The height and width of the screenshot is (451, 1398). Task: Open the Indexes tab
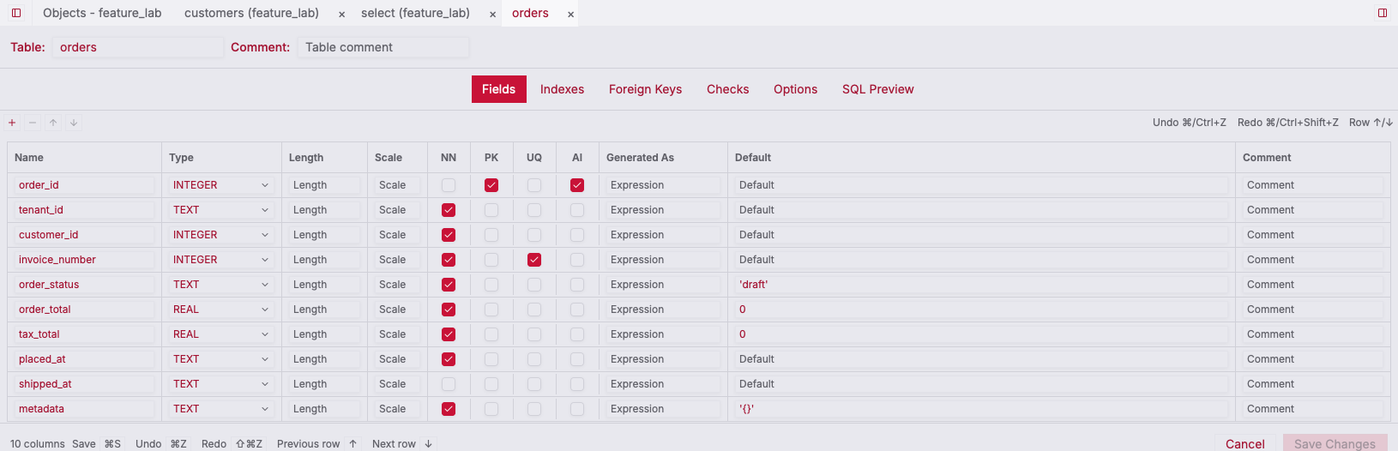coord(562,89)
